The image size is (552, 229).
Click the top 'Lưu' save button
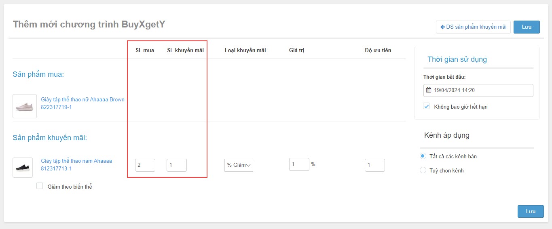[526, 27]
